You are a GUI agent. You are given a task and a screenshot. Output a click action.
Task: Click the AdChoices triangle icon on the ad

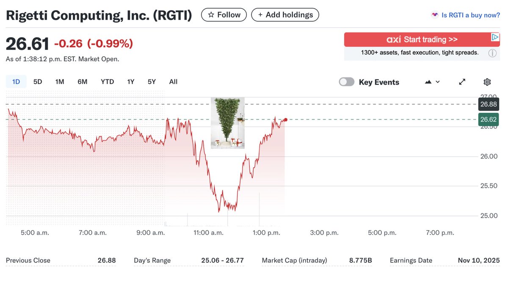[x=495, y=37]
